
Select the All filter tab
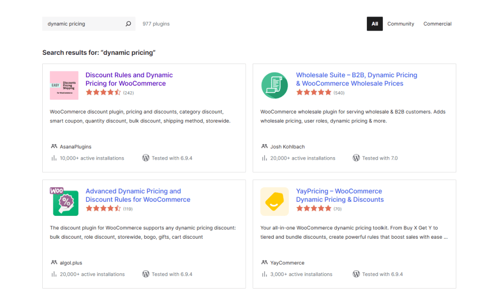375,24
